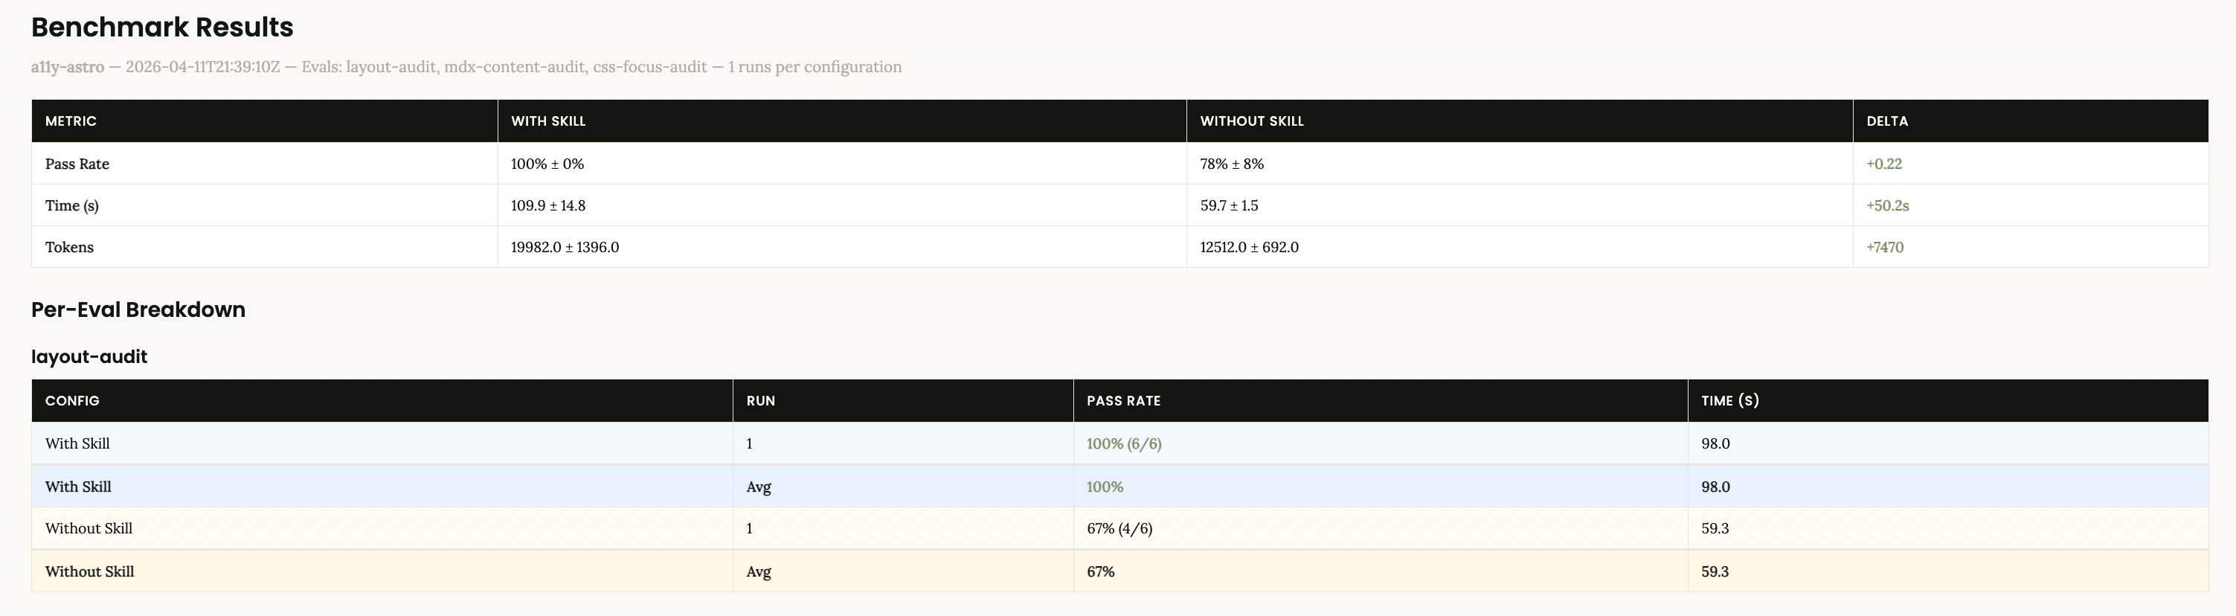Click the 109.9 ± 14.8 time value
This screenshot has width=2236, height=616.
click(x=547, y=205)
